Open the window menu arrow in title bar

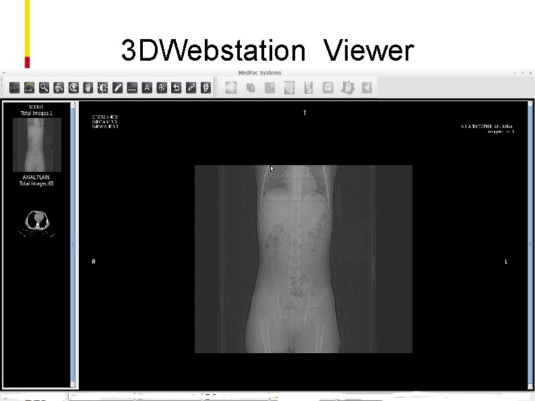pyautogui.click(x=3, y=73)
